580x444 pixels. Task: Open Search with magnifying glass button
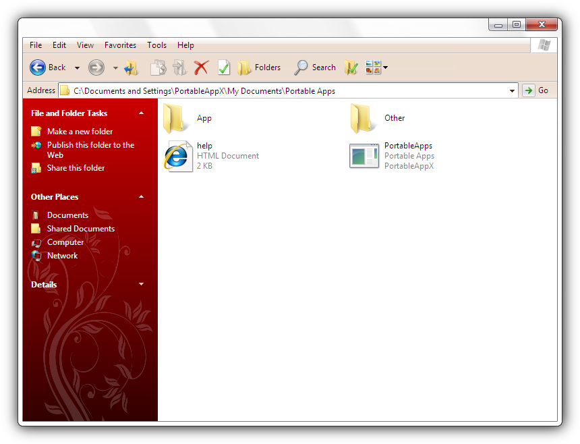coord(315,67)
